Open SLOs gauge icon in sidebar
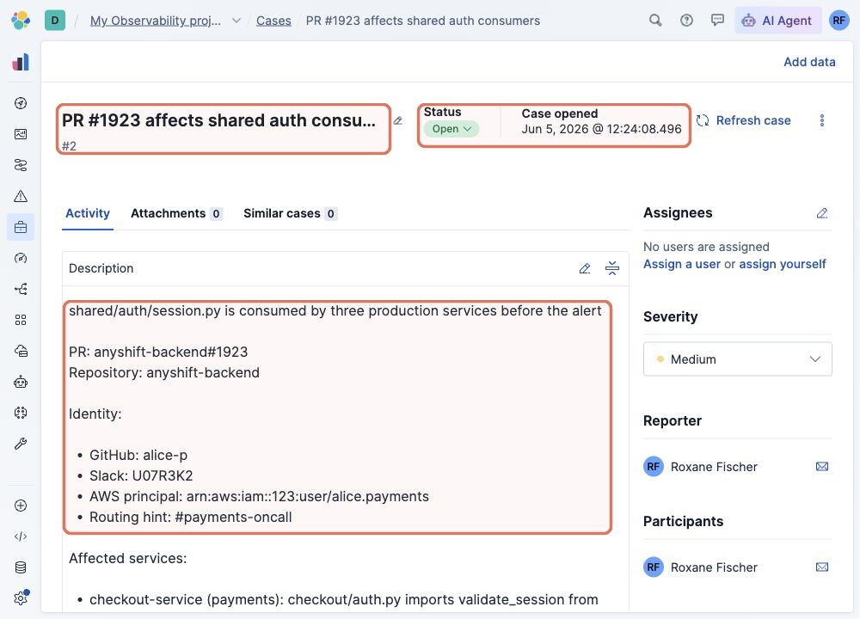Screen dimensions: 860x619 [x=21, y=258]
